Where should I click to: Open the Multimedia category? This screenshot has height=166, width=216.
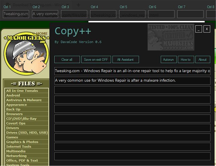point(26,151)
